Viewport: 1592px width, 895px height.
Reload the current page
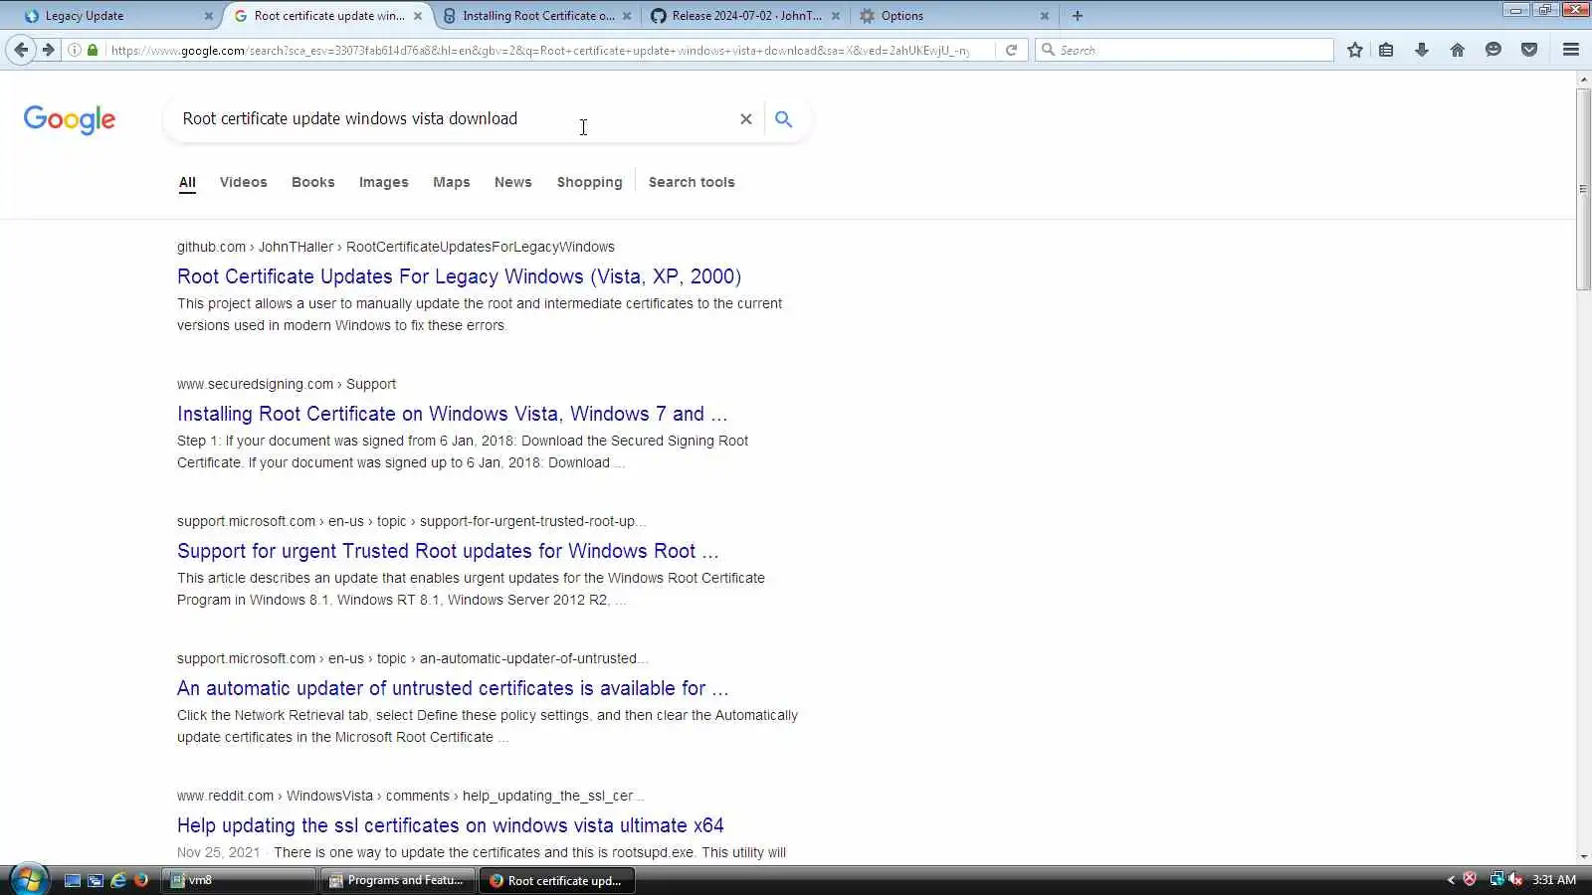(x=1011, y=50)
